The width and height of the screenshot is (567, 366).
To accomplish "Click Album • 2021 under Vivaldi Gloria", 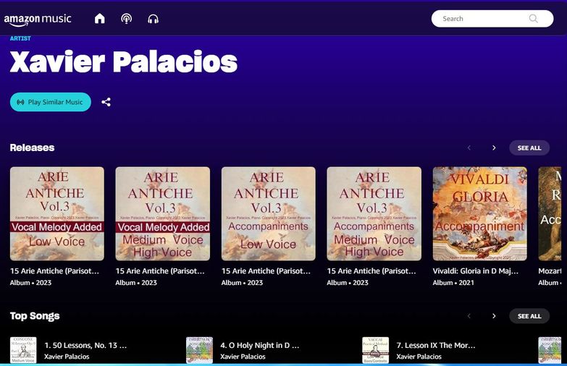I will click(x=453, y=283).
